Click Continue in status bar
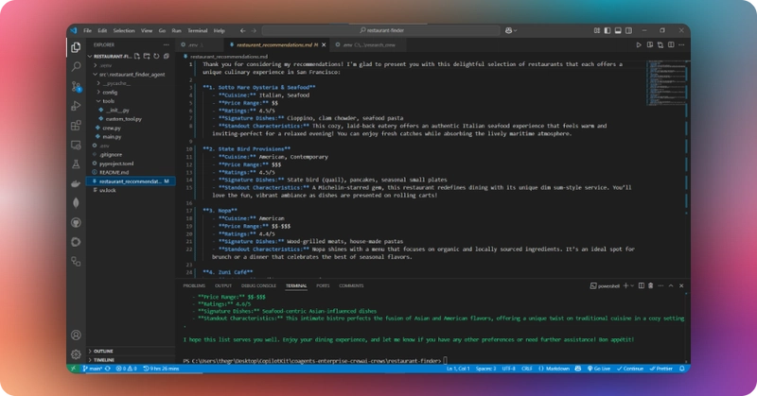 coord(630,369)
